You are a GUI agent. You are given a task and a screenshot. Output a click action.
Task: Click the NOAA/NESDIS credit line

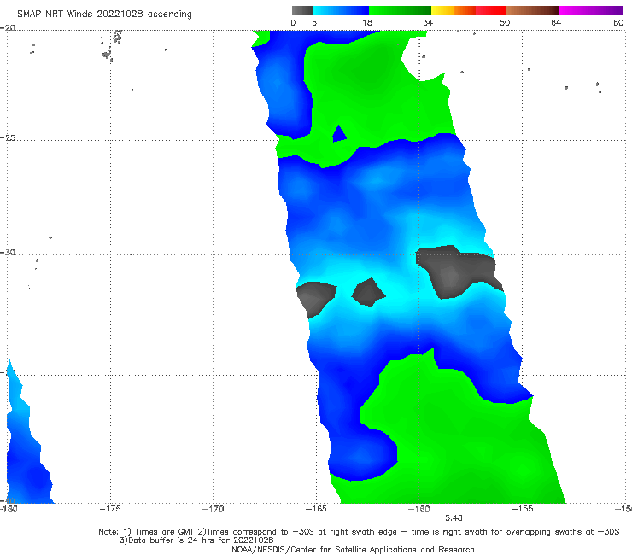tap(353, 550)
